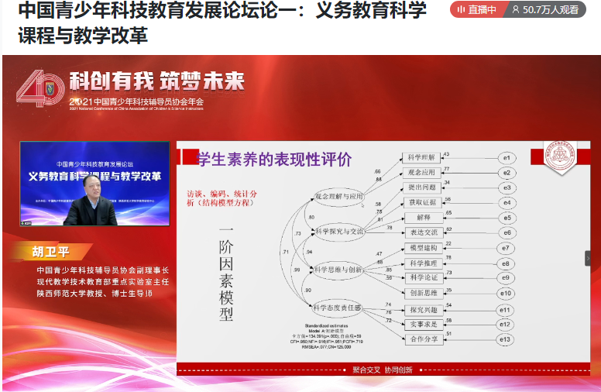Click the e10 error term circle
The height and width of the screenshot is (392, 601).
506,294
